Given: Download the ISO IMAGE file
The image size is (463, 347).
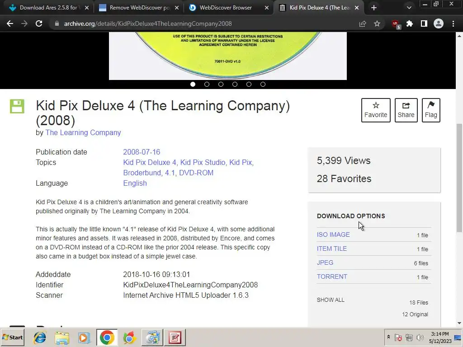Looking at the screenshot, I should [x=333, y=234].
